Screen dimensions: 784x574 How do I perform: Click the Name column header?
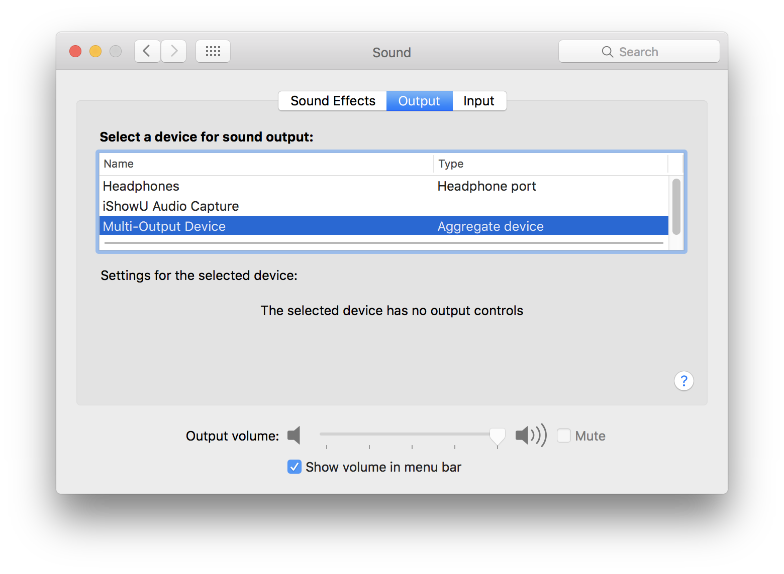(x=119, y=164)
